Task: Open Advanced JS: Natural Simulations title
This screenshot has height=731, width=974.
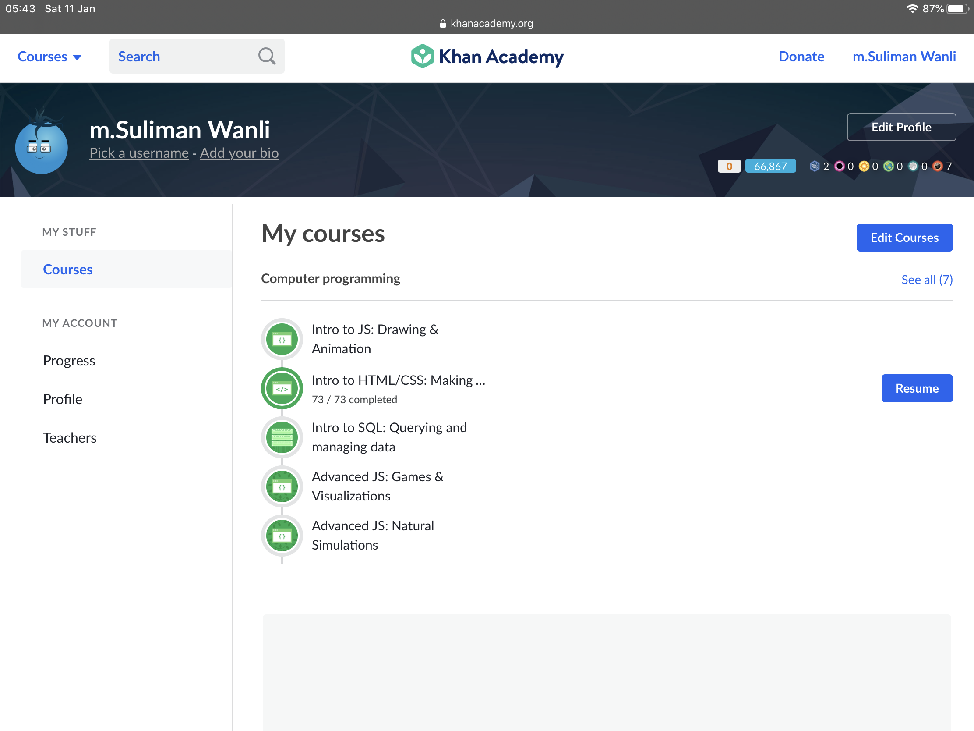Action: tap(373, 536)
